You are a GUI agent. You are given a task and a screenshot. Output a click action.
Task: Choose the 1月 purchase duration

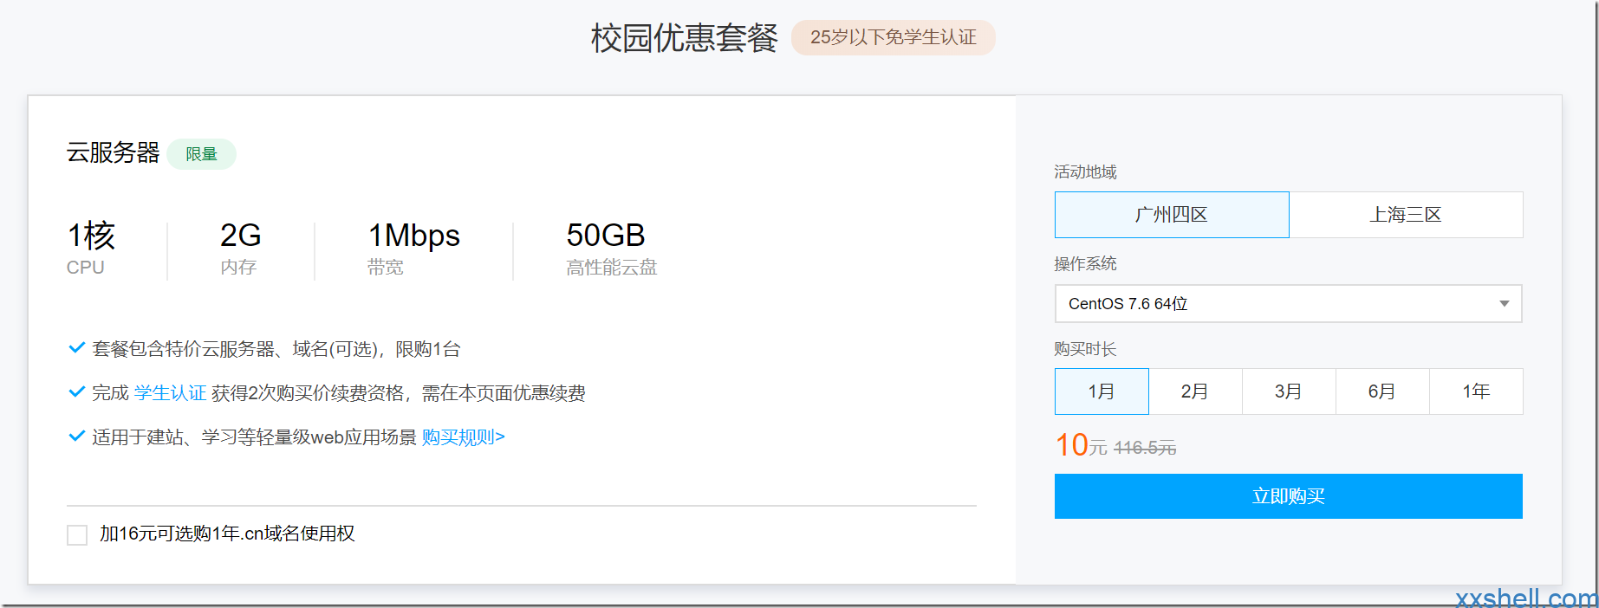[1102, 391]
